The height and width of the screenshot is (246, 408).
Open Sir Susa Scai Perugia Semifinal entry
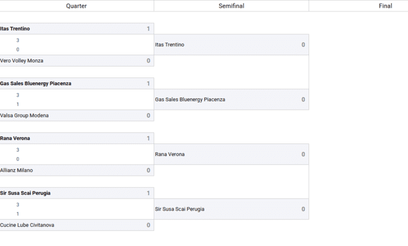[x=180, y=209]
